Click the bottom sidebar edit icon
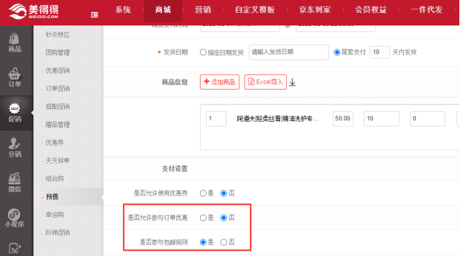This screenshot has height=256, width=460. coord(15,249)
